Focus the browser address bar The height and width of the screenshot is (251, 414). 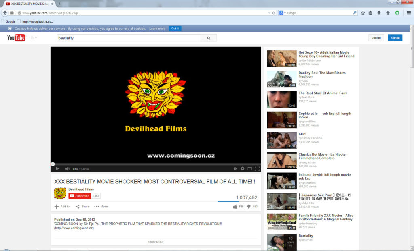(x=145, y=12)
